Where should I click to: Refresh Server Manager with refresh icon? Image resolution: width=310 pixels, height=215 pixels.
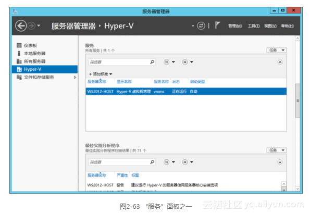click(x=201, y=26)
